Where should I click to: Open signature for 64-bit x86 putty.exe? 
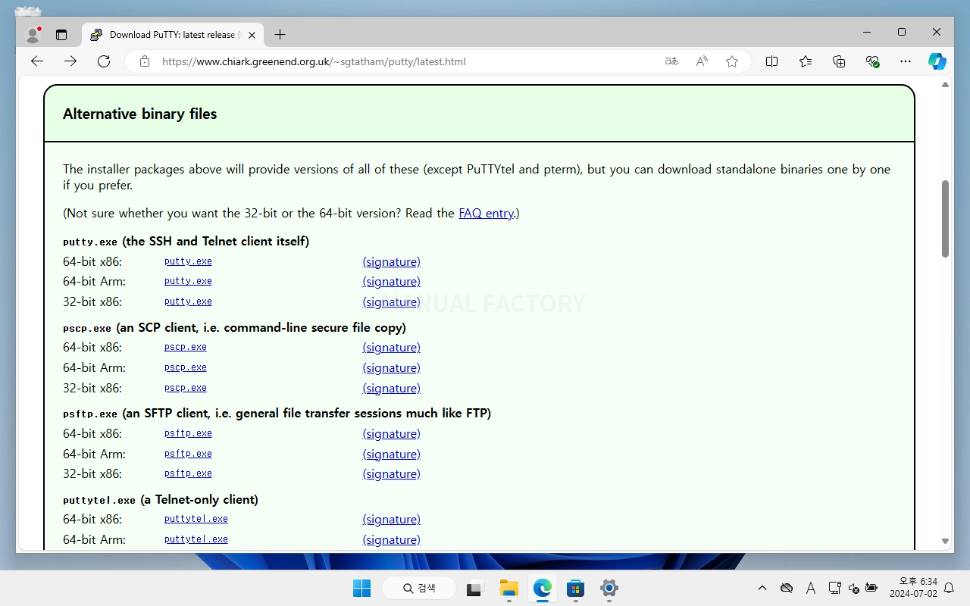coord(391,261)
